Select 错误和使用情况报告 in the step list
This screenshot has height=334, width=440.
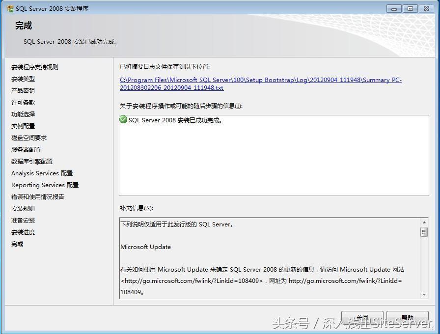(x=38, y=197)
